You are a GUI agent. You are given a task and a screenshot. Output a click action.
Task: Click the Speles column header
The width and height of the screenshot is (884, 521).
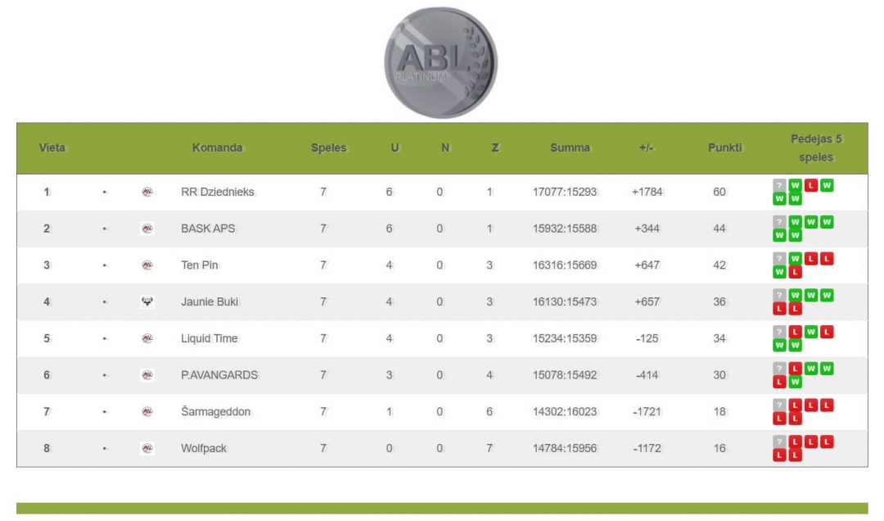pos(329,148)
